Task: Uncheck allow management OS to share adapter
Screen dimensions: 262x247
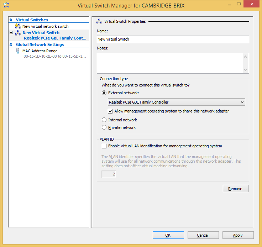Action: coord(110,111)
